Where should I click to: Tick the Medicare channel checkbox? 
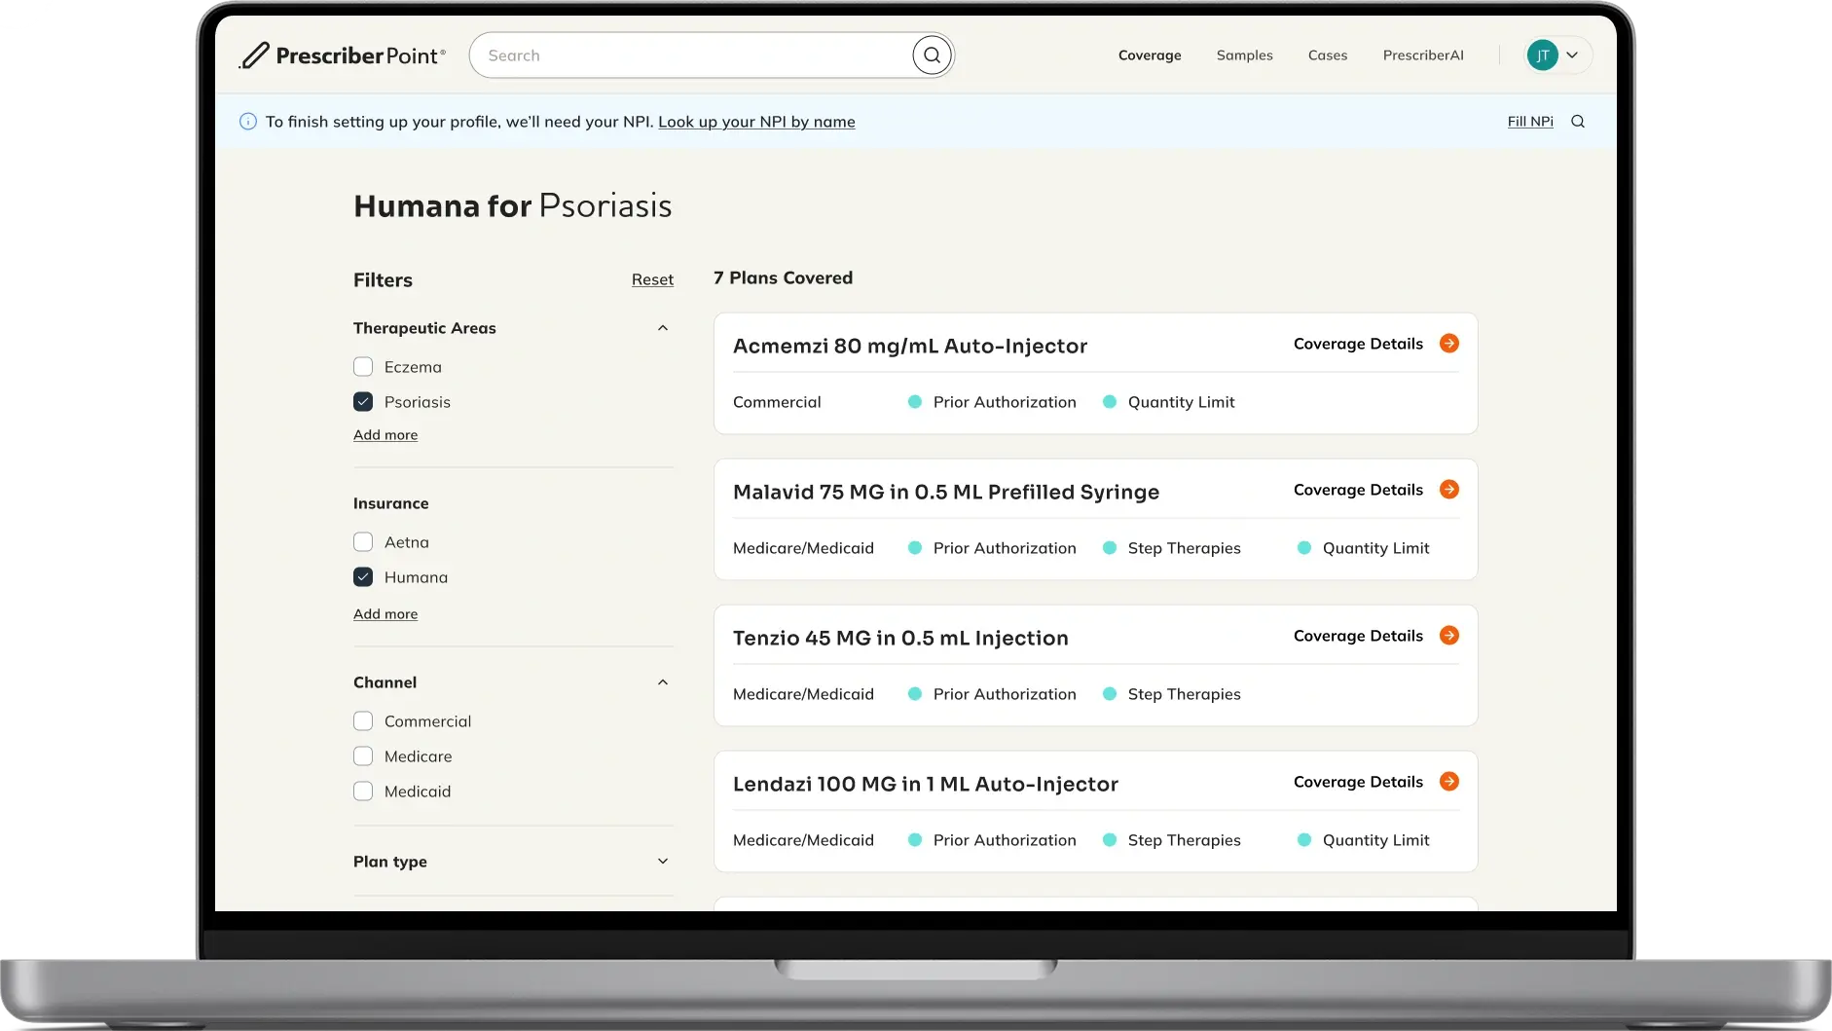pyautogui.click(x=363, y=756)
